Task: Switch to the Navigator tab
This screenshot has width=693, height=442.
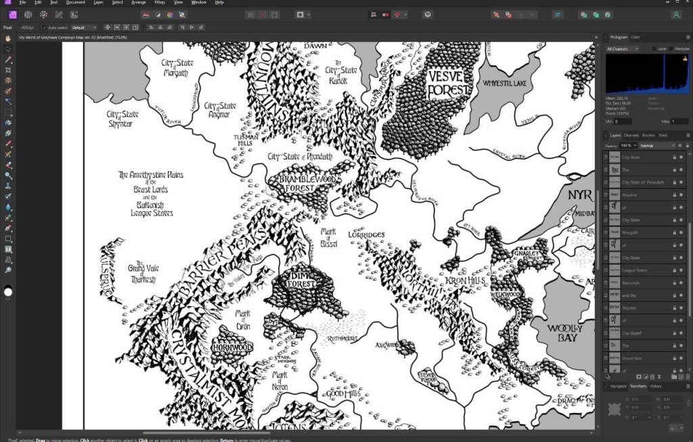Action: 619,386
